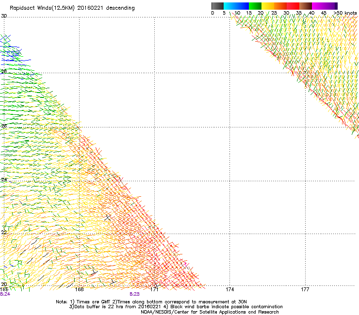359x315 pixels.
Task: Click the legend value 45
Action: coord(324,13)
